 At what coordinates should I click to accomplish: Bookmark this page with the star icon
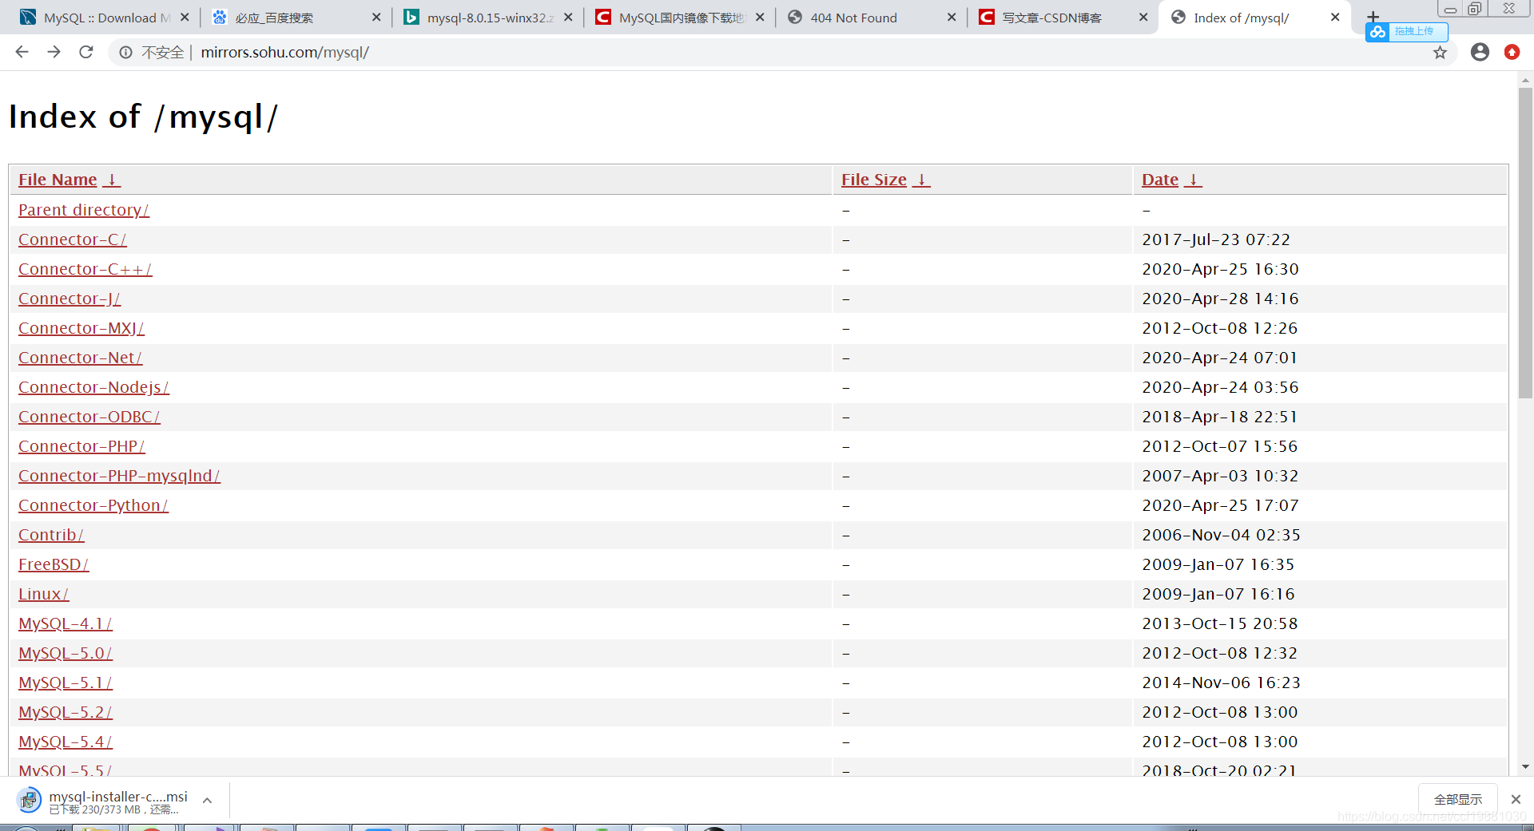pos(1440,53)
